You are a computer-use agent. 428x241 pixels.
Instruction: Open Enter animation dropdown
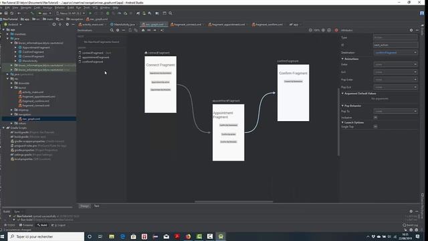coord(395,64)
